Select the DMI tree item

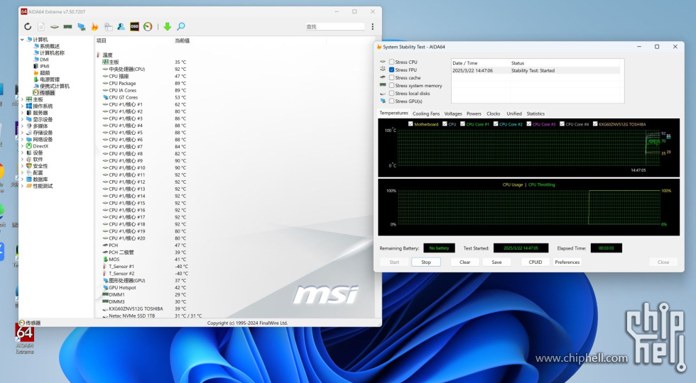click(x=41, y=60)
